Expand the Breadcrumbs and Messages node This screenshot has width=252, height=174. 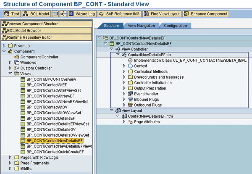point(124,77)
